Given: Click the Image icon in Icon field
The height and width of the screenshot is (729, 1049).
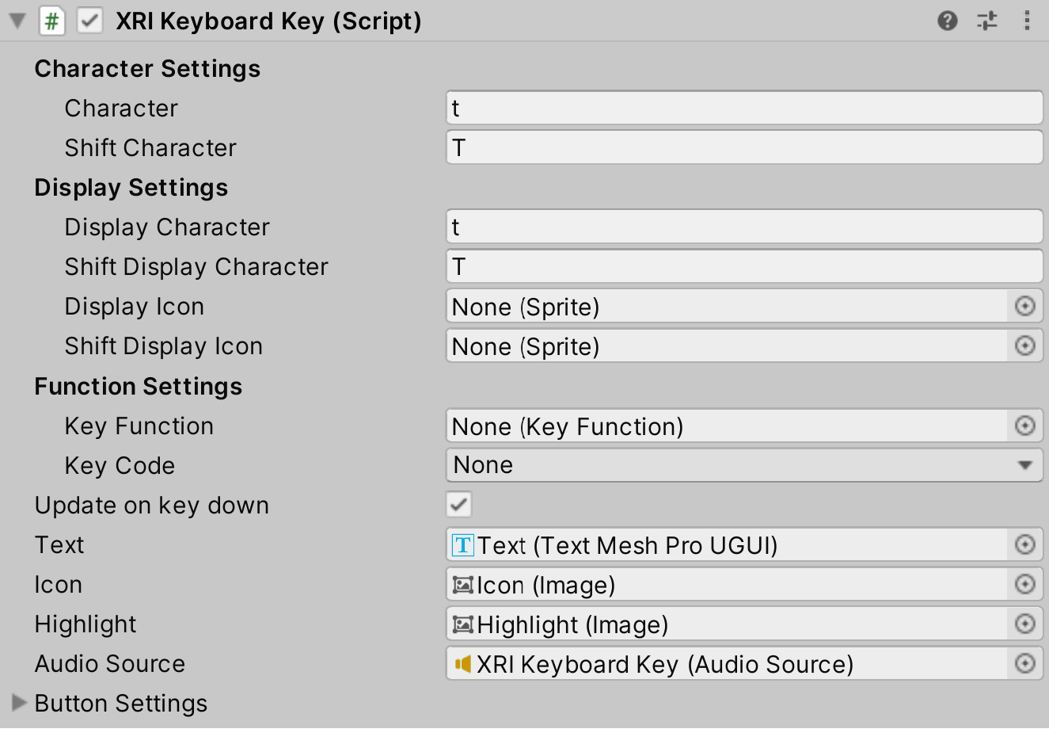Looking at the screenshot, I should click(463, 584).
